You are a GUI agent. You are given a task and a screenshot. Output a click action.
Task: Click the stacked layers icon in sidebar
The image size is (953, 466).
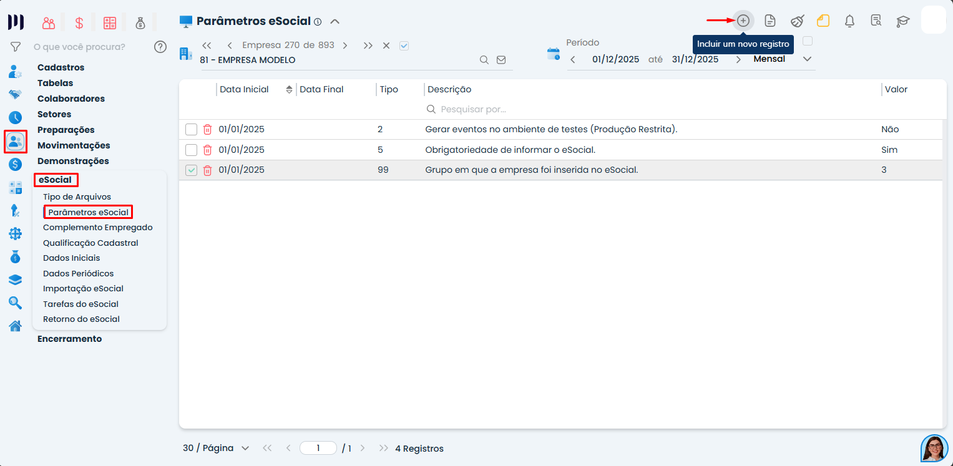point(15,279)
